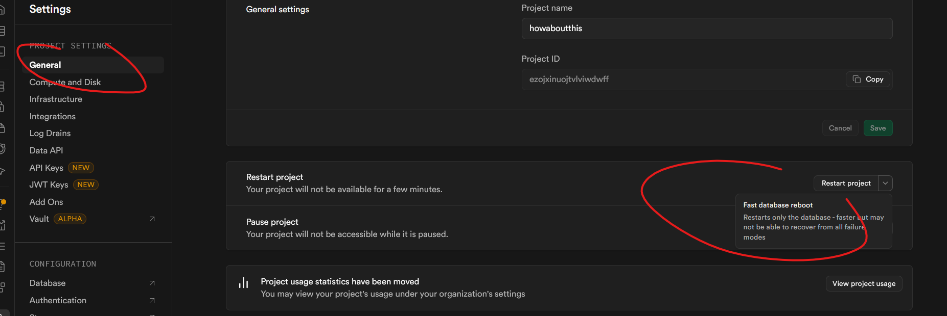Go to the Add Ons page
Viewport: 947px width, 316px height.
[46, 202]
